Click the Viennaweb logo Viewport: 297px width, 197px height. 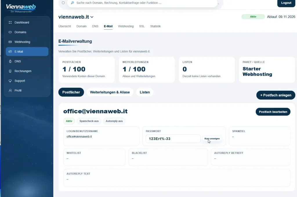21,8
